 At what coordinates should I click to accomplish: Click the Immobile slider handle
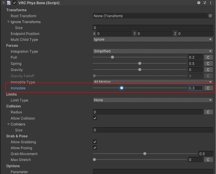click(x=122, y=88)
